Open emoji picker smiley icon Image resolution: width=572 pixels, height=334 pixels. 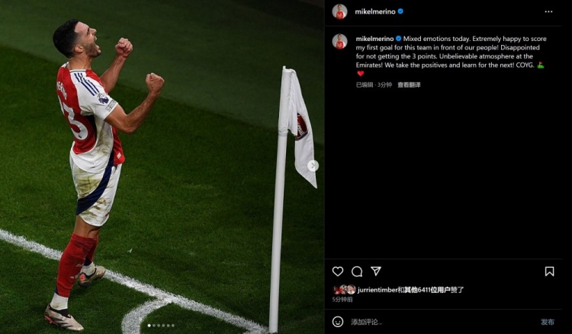338,322
